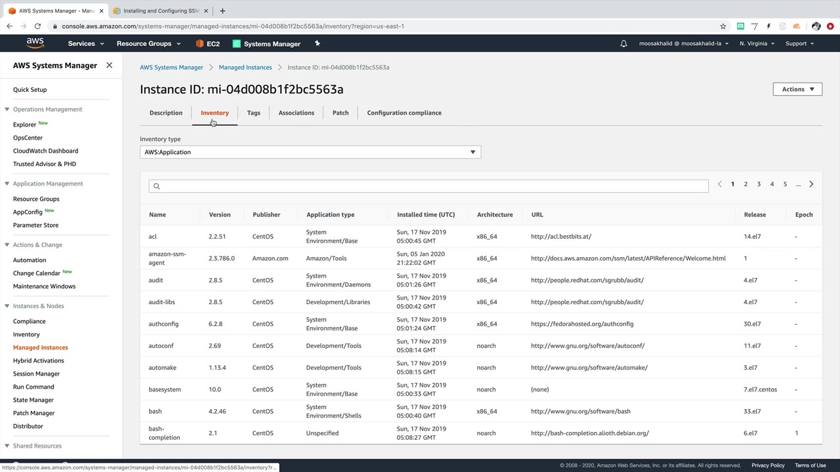Switch to the Description tab
Image resolution: width=840 pixels, height=472 pixels.
(166, 113)
